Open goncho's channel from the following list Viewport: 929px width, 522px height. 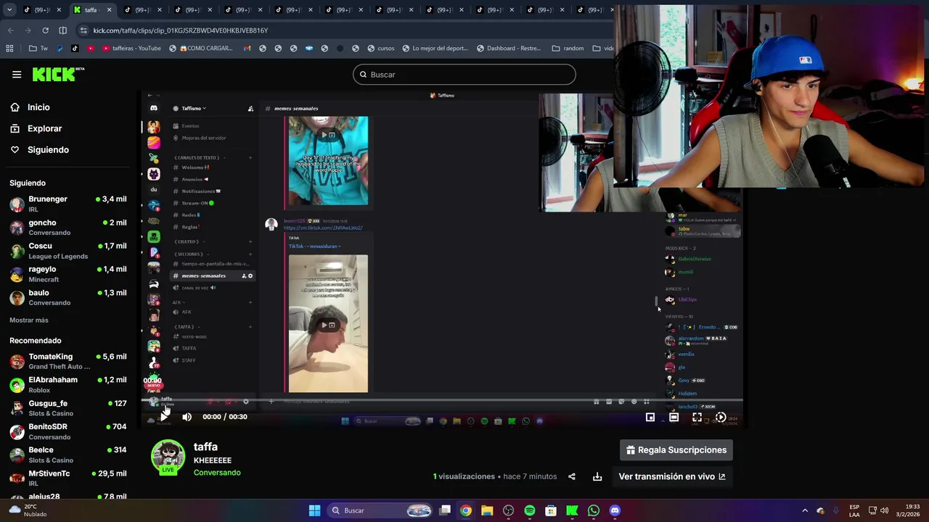68,228
